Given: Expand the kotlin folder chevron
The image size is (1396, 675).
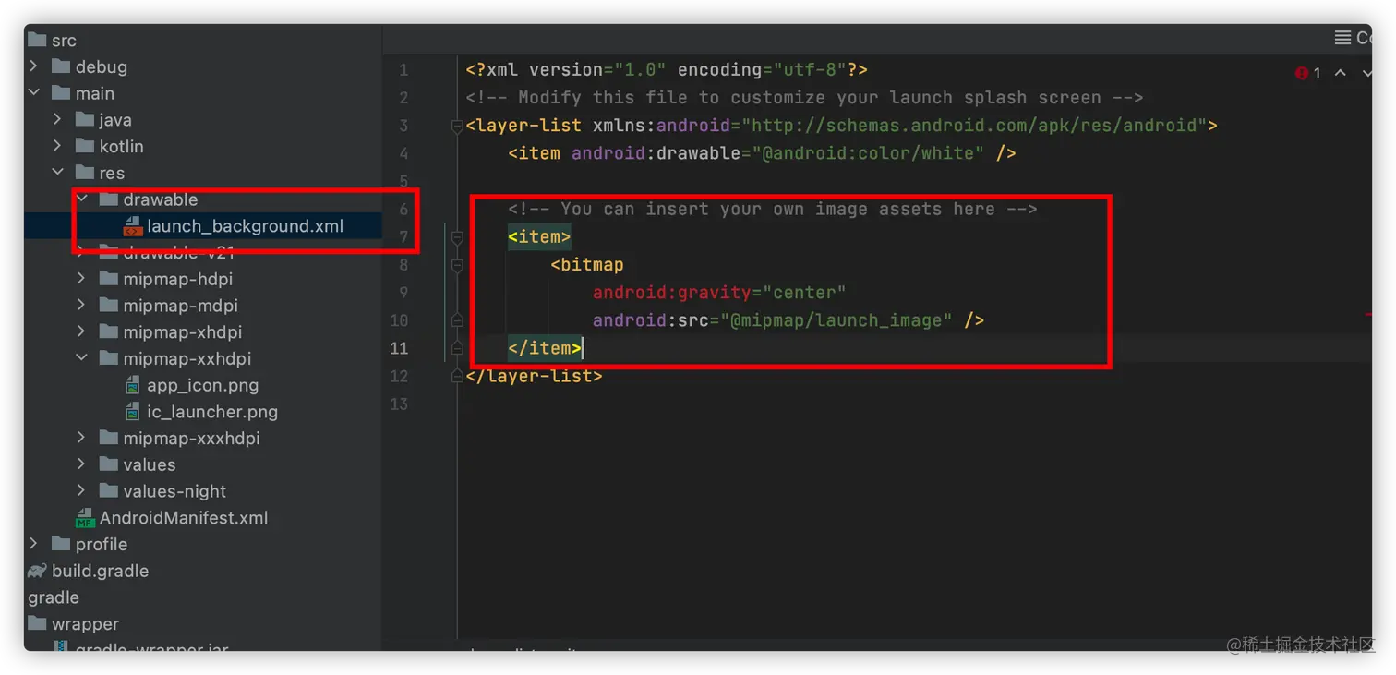Looking at the screenshot, I should point(58,146).
